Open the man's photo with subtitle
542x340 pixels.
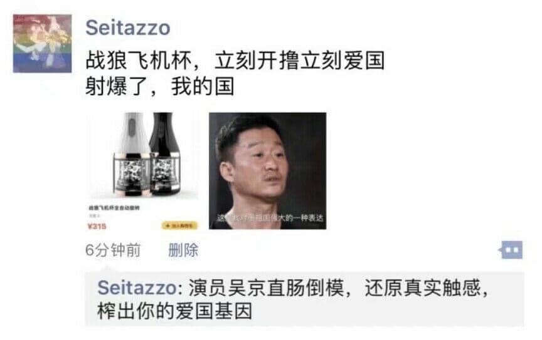267,171
